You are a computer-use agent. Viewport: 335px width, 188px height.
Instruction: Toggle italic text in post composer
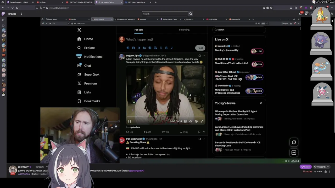click(x=172, y=48)
